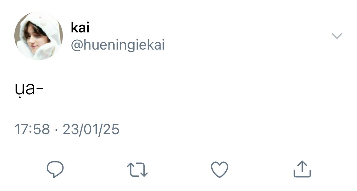Show more actions for @hueningiekai's tweet

click(337, 36)
